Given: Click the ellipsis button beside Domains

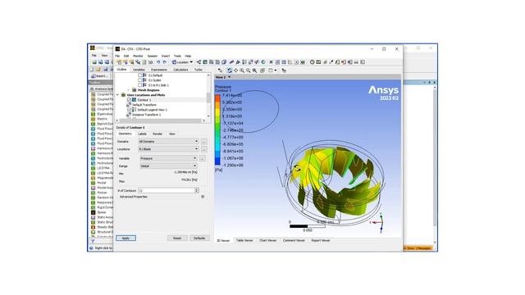Looking at the screenshot, I should pos(204,142).
